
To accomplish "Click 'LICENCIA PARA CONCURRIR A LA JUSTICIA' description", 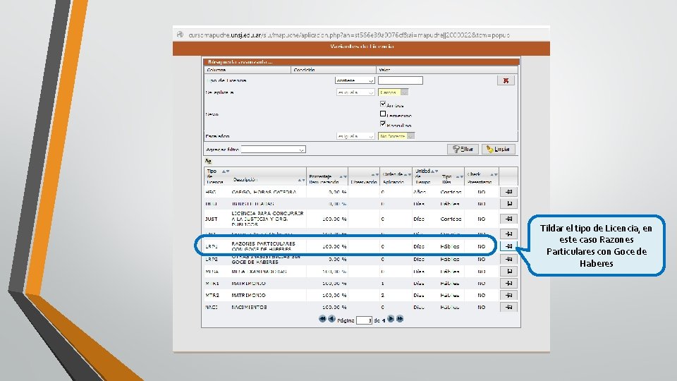I will click(268, 219).
